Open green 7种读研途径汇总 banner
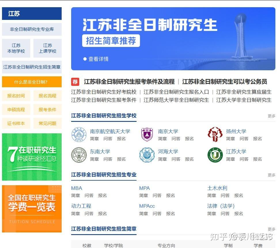The height and width of the screenshot is (248, 280). point(32,157)
